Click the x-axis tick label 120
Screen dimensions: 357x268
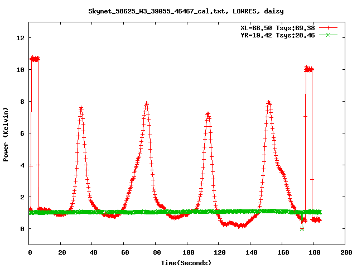point(220,252)
